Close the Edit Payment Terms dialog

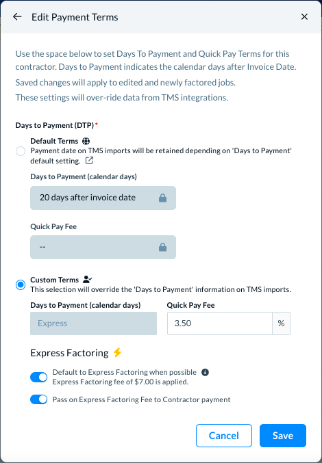304,17
